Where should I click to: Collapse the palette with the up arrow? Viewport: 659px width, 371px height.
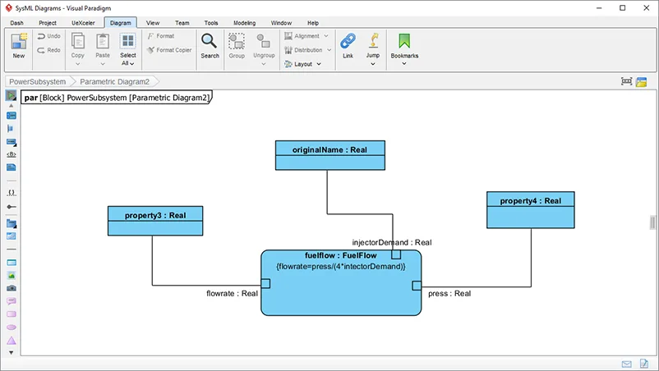click(12, 106)
